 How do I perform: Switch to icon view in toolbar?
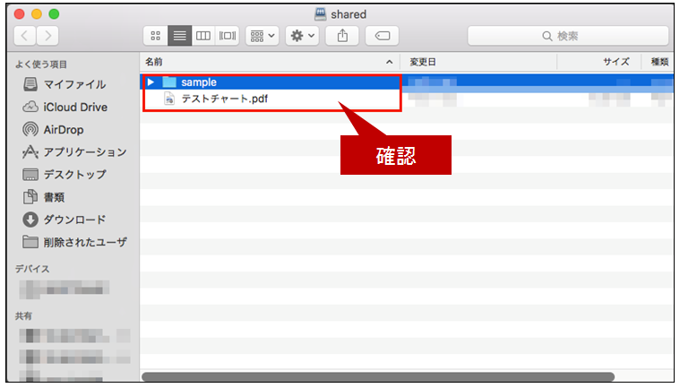pyautogui.click(x=156, y=36)
